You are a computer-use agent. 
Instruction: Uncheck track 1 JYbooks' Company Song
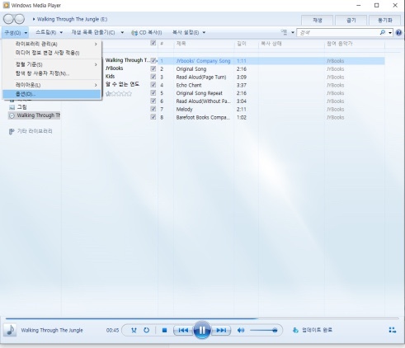point(153,61)
